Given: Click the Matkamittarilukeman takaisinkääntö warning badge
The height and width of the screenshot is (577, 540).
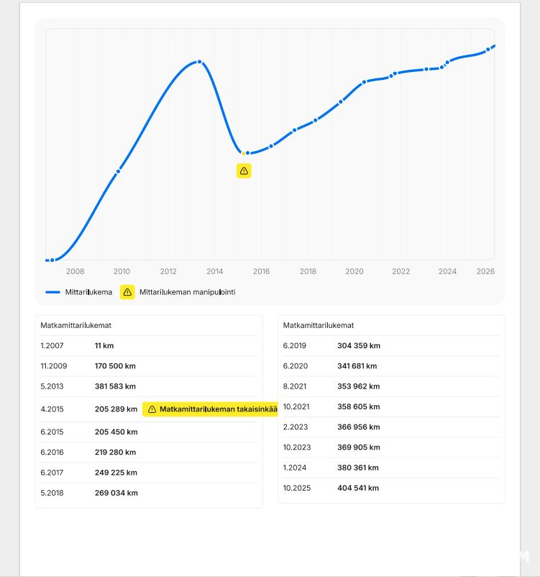Looking at the screenshot, I should coord(210,409).
